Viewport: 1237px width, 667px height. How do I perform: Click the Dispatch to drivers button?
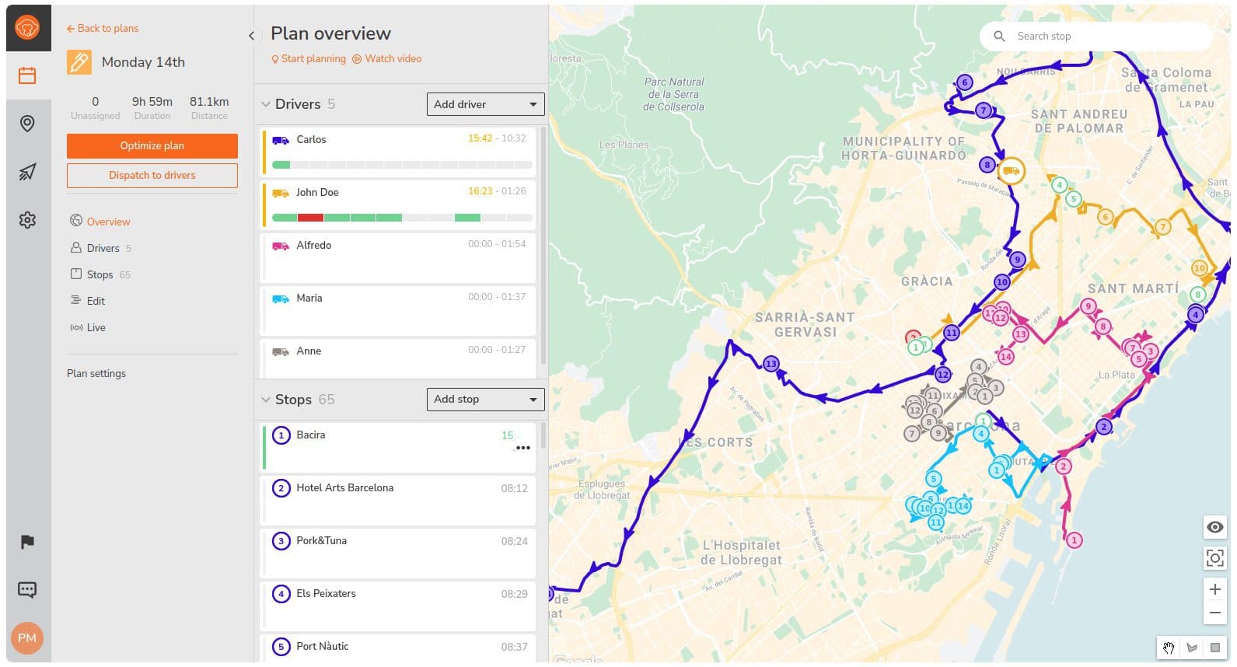pos(152,175)
